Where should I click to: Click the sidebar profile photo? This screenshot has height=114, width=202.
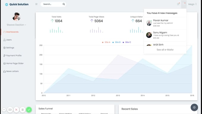point(16,17)
